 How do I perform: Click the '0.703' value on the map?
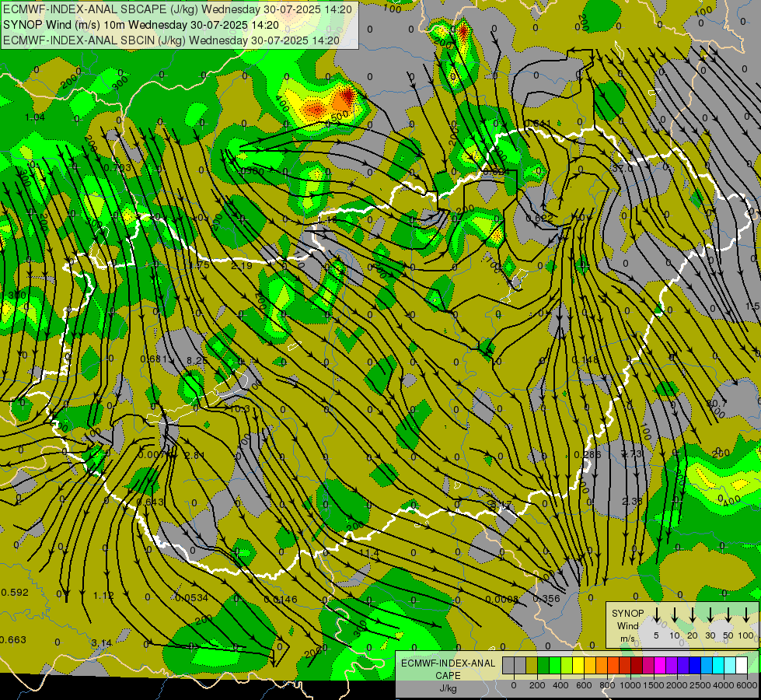point(117,168)
